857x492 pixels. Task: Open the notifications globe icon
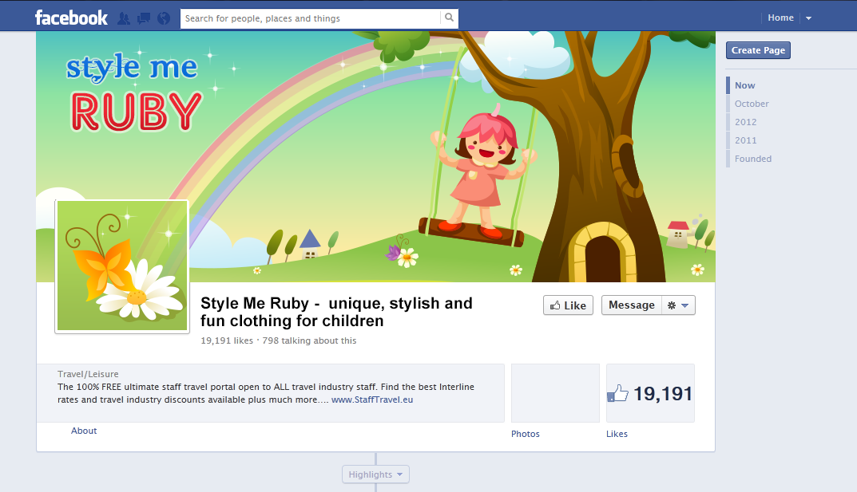pos(164,18)
